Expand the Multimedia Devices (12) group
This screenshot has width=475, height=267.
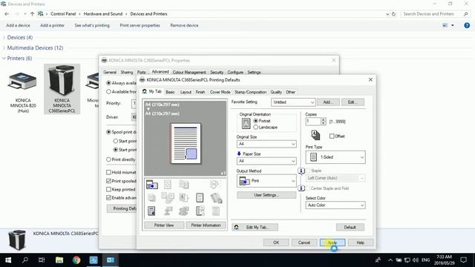(x=4, y=47)
